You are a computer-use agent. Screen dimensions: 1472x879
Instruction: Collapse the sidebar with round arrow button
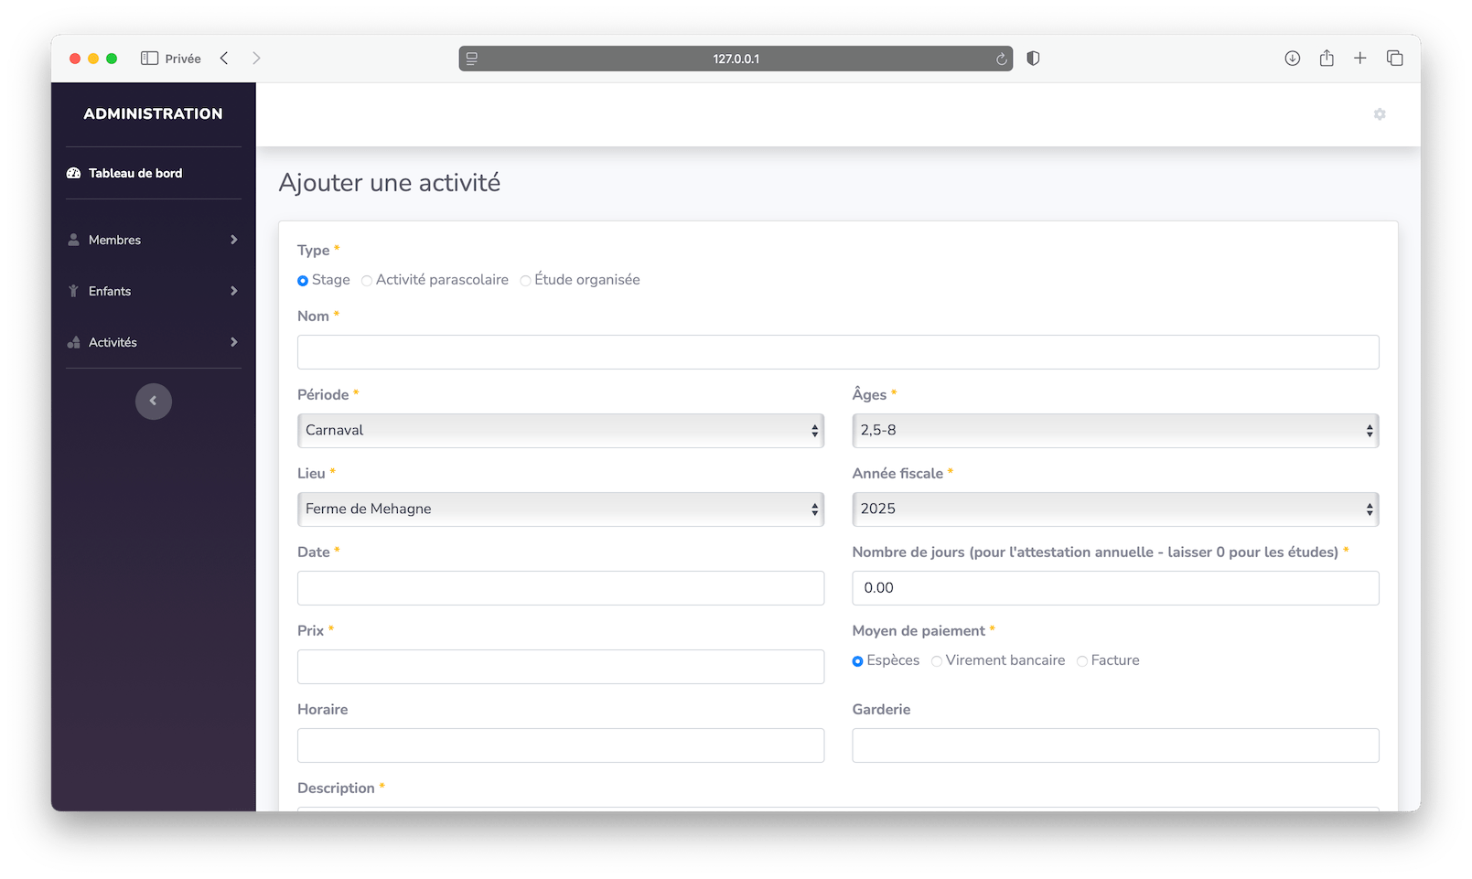point(154,401)
